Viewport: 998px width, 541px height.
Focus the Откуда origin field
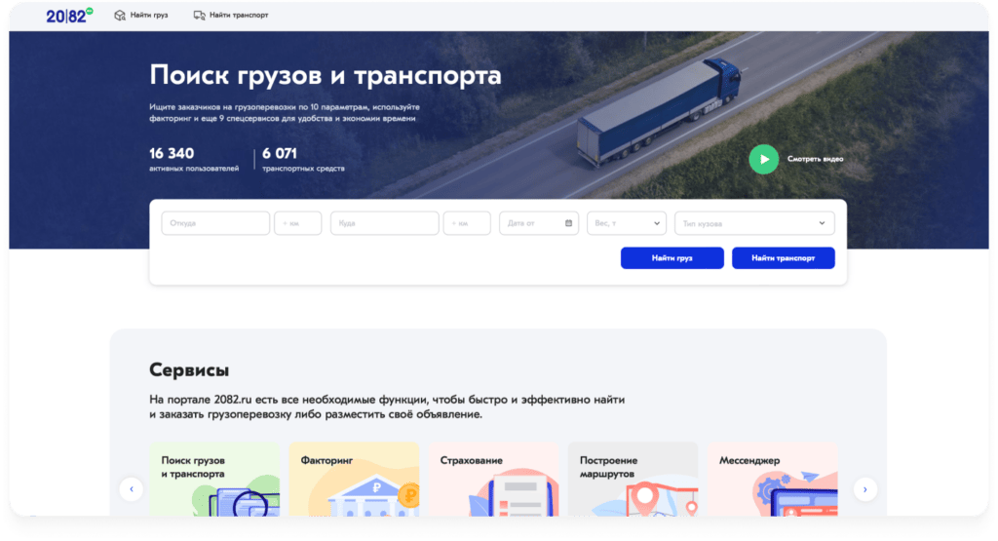pos(215,223)
